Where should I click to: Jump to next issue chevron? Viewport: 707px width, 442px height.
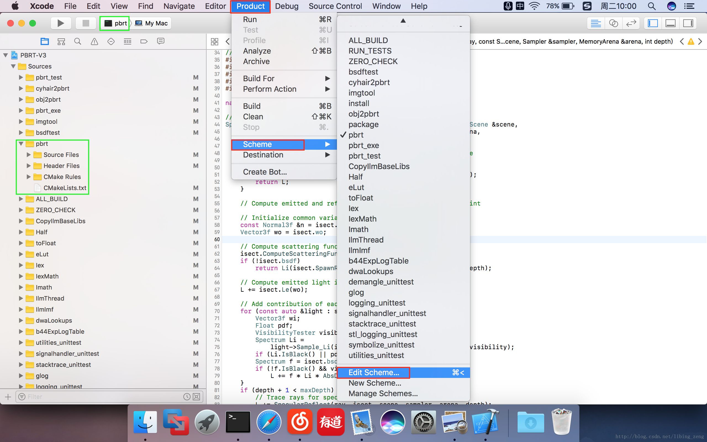(700, 41)
